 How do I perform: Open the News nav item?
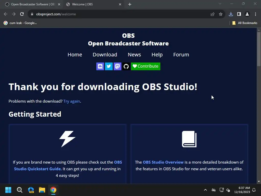coord(134,55)
